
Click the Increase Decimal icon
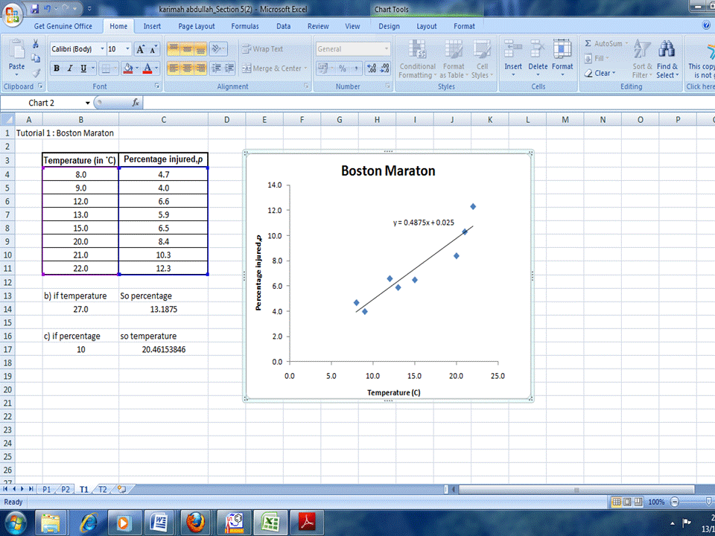pyautogui.click(x=372, y=68)
